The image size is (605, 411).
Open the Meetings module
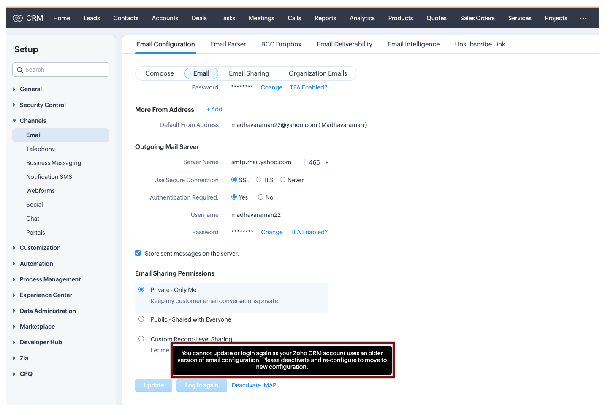point(261,18)
